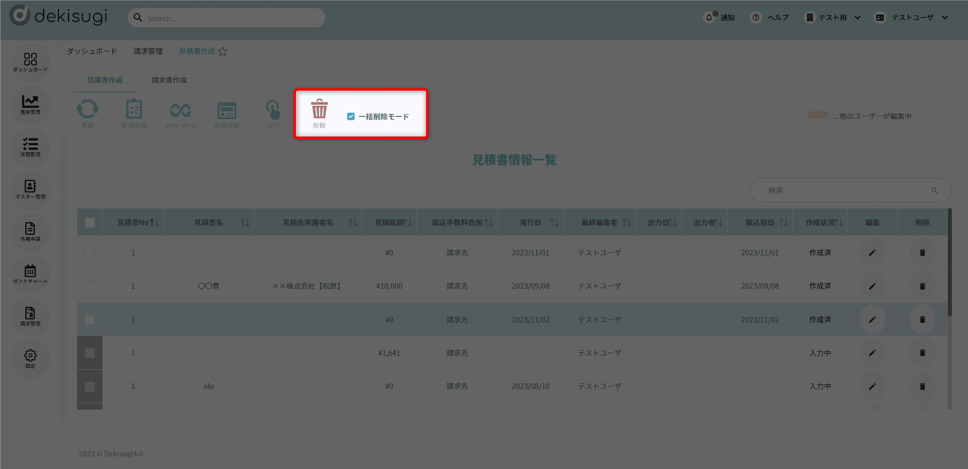Screen dimensions: 968x469
Task: Click the output (出力) hand icon
Action: pyautogui.click(x=273, y=110)
